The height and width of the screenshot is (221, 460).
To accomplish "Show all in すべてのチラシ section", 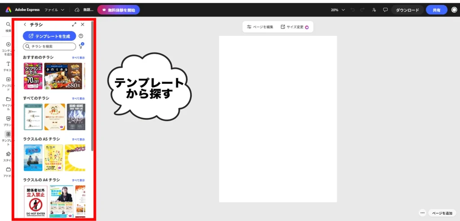I will 78,99.
